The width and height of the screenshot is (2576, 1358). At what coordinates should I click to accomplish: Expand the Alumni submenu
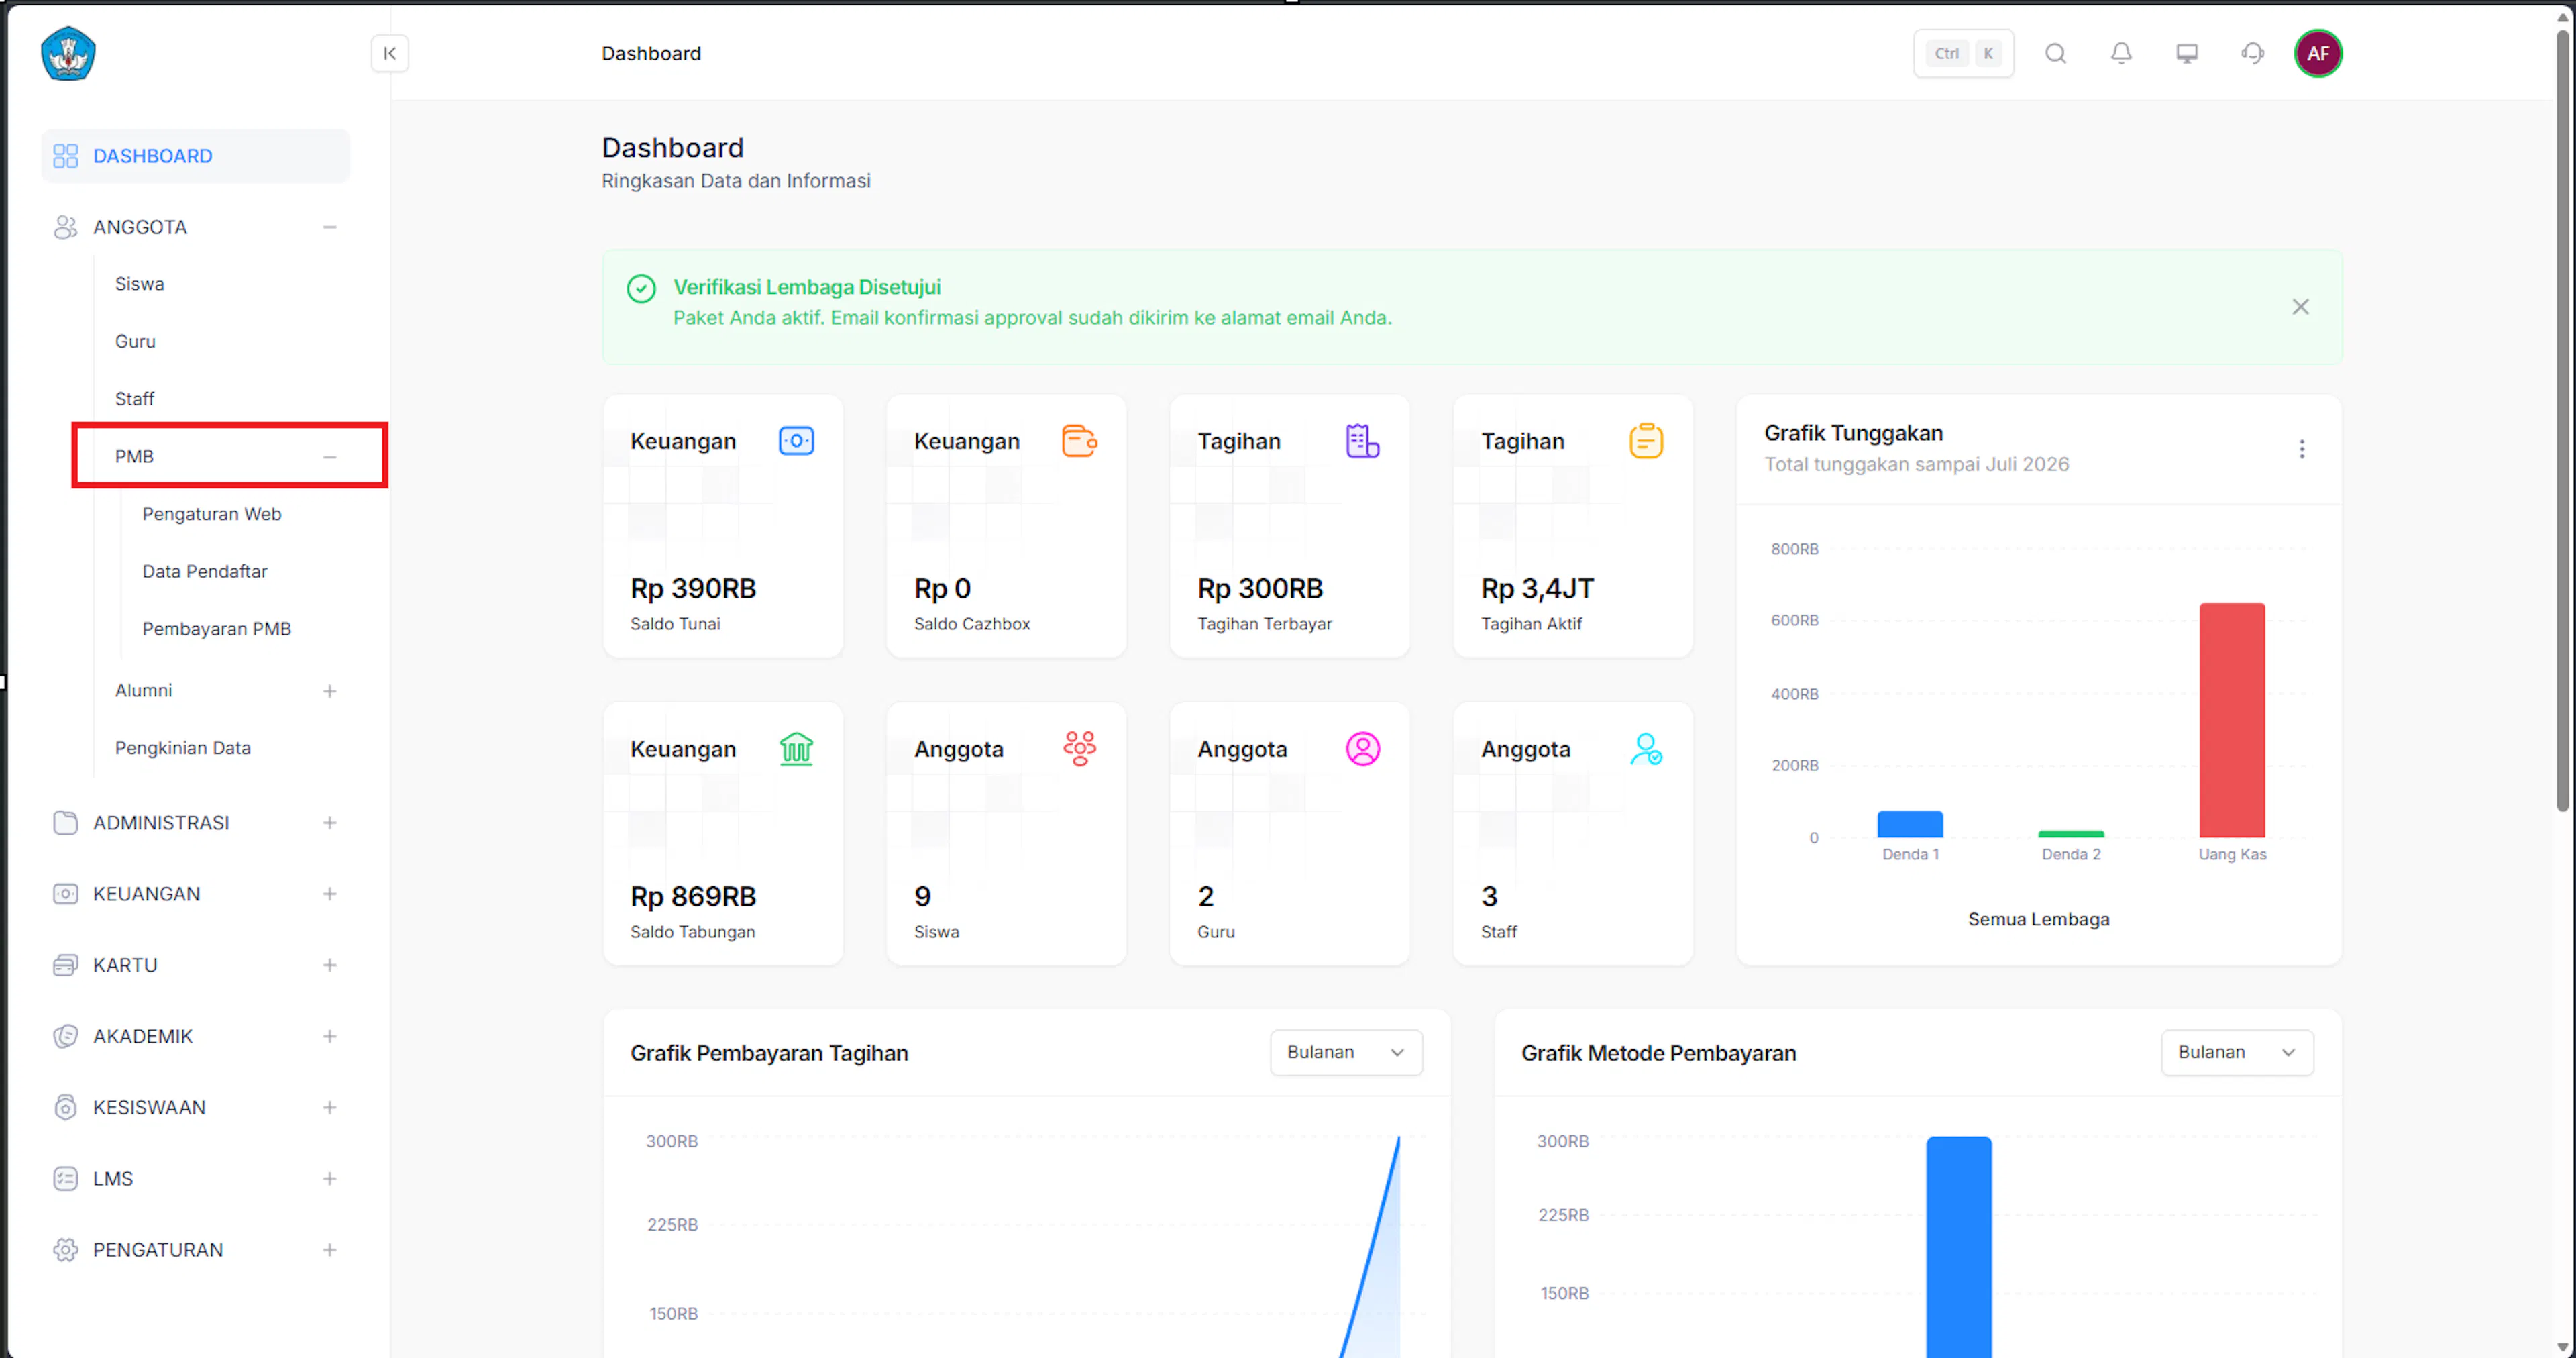[x=329, y=691]
